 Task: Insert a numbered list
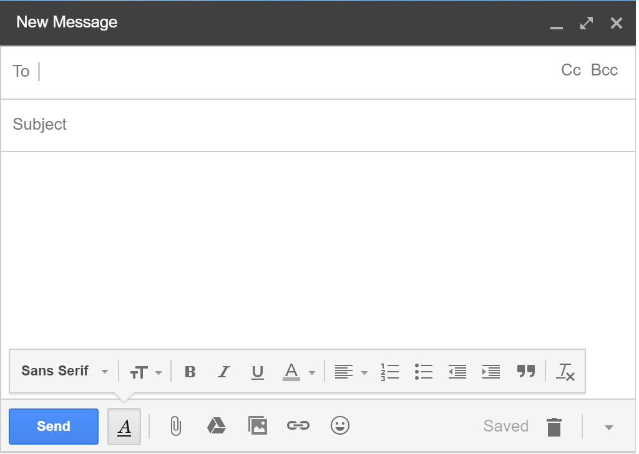point(389,372)
